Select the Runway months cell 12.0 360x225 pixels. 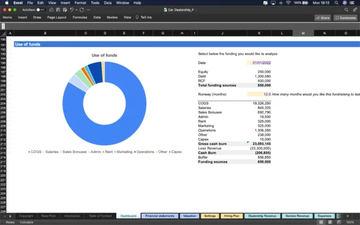click(x=259, y=94)
